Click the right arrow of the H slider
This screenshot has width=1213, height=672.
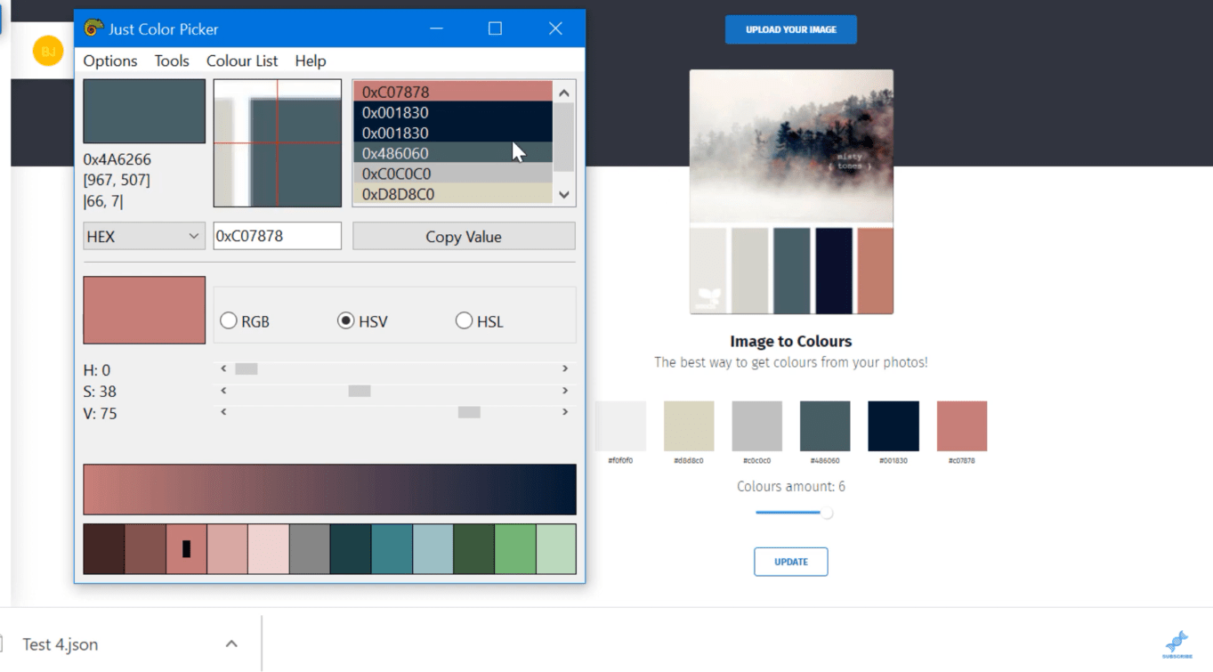[x=565, y=368]
